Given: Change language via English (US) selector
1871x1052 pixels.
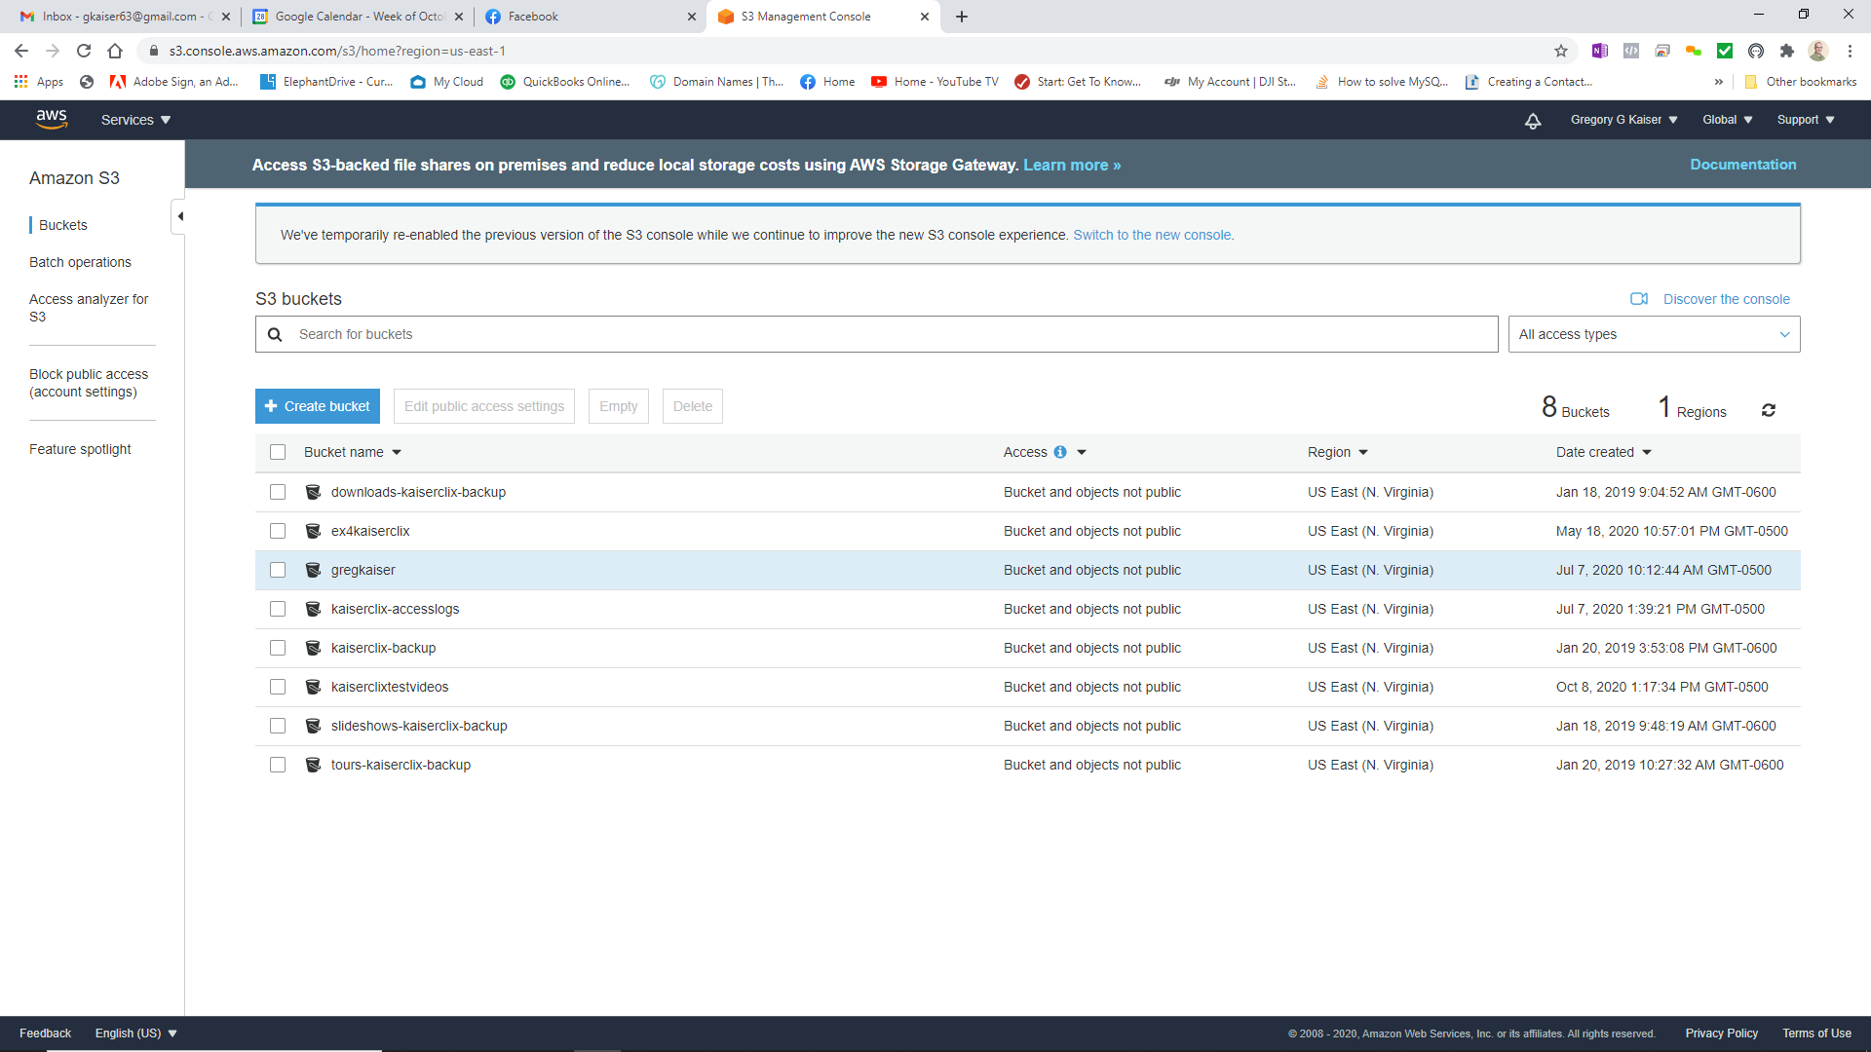Looking at the screenshot, I should pos(135,1033).
